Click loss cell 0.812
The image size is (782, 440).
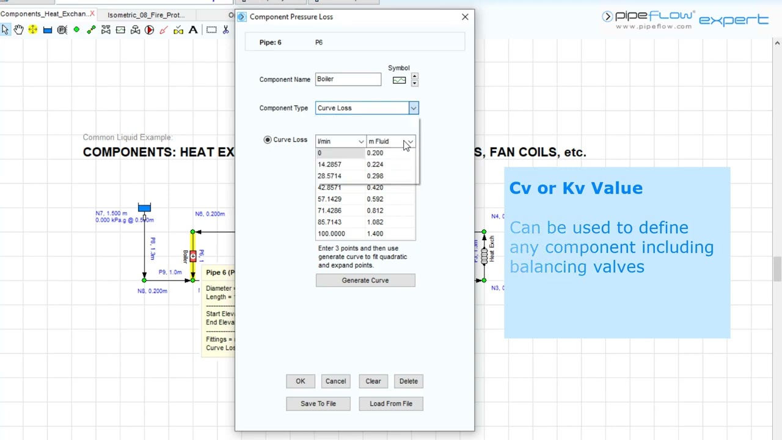coord(390,211)
